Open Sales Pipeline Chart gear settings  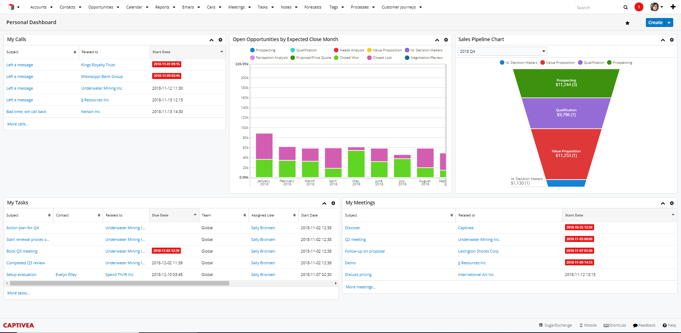672,40
